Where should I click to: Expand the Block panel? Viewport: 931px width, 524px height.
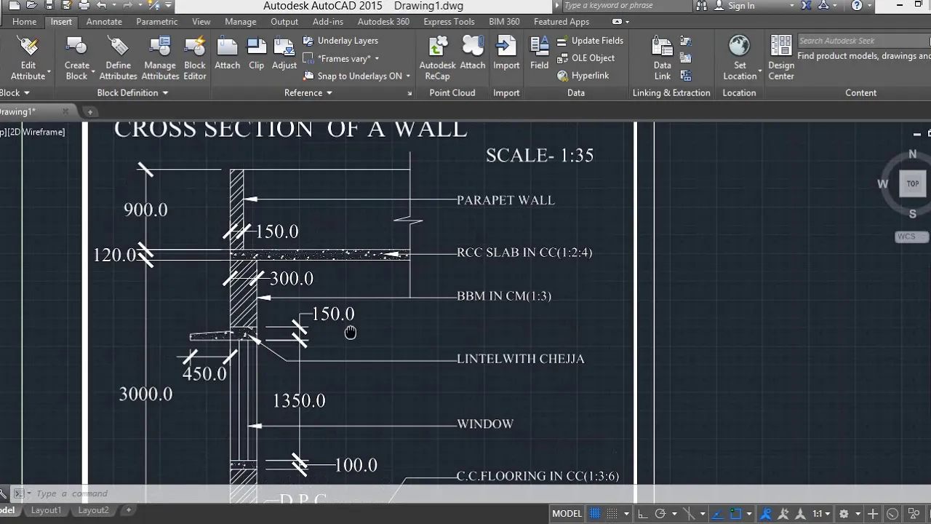tap(27, 92)
